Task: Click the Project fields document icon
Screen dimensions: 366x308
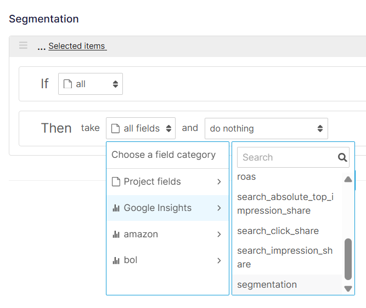Action: [116, 181]
